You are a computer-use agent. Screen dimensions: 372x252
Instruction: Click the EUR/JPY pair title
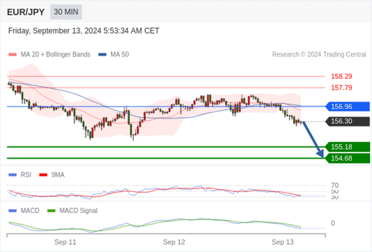pyautogui.click(x=26, y=12)
